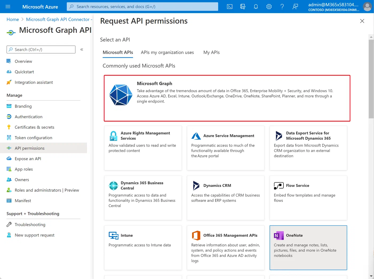Select the Dynamics CRM card
Screen dimensions: 374x279
[226, 198]
